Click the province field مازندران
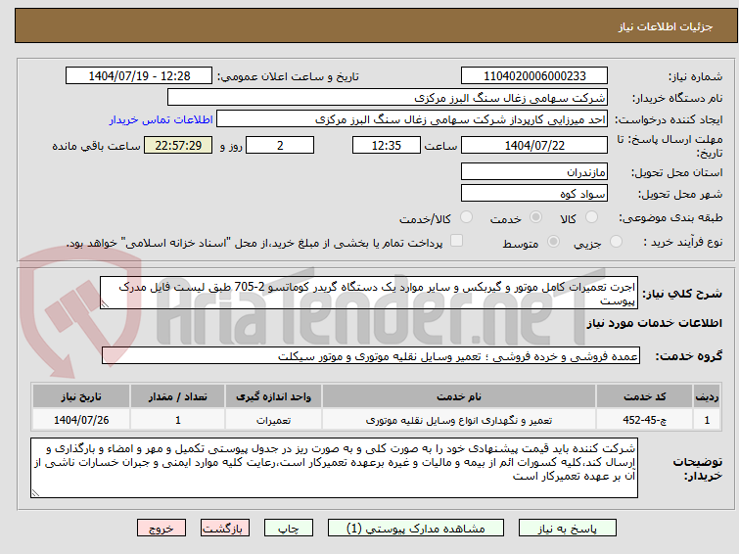 534,171
